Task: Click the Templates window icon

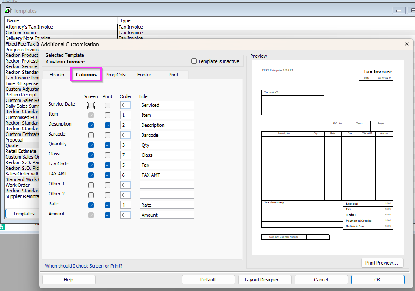Action: coord(8,10)
